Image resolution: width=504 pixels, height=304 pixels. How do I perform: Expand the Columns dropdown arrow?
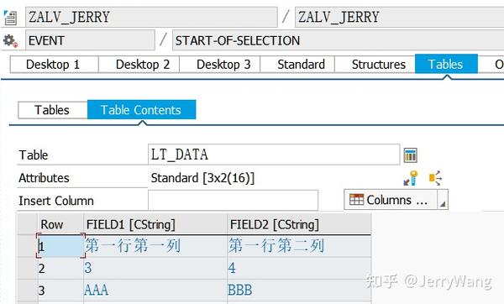(443, 200)
